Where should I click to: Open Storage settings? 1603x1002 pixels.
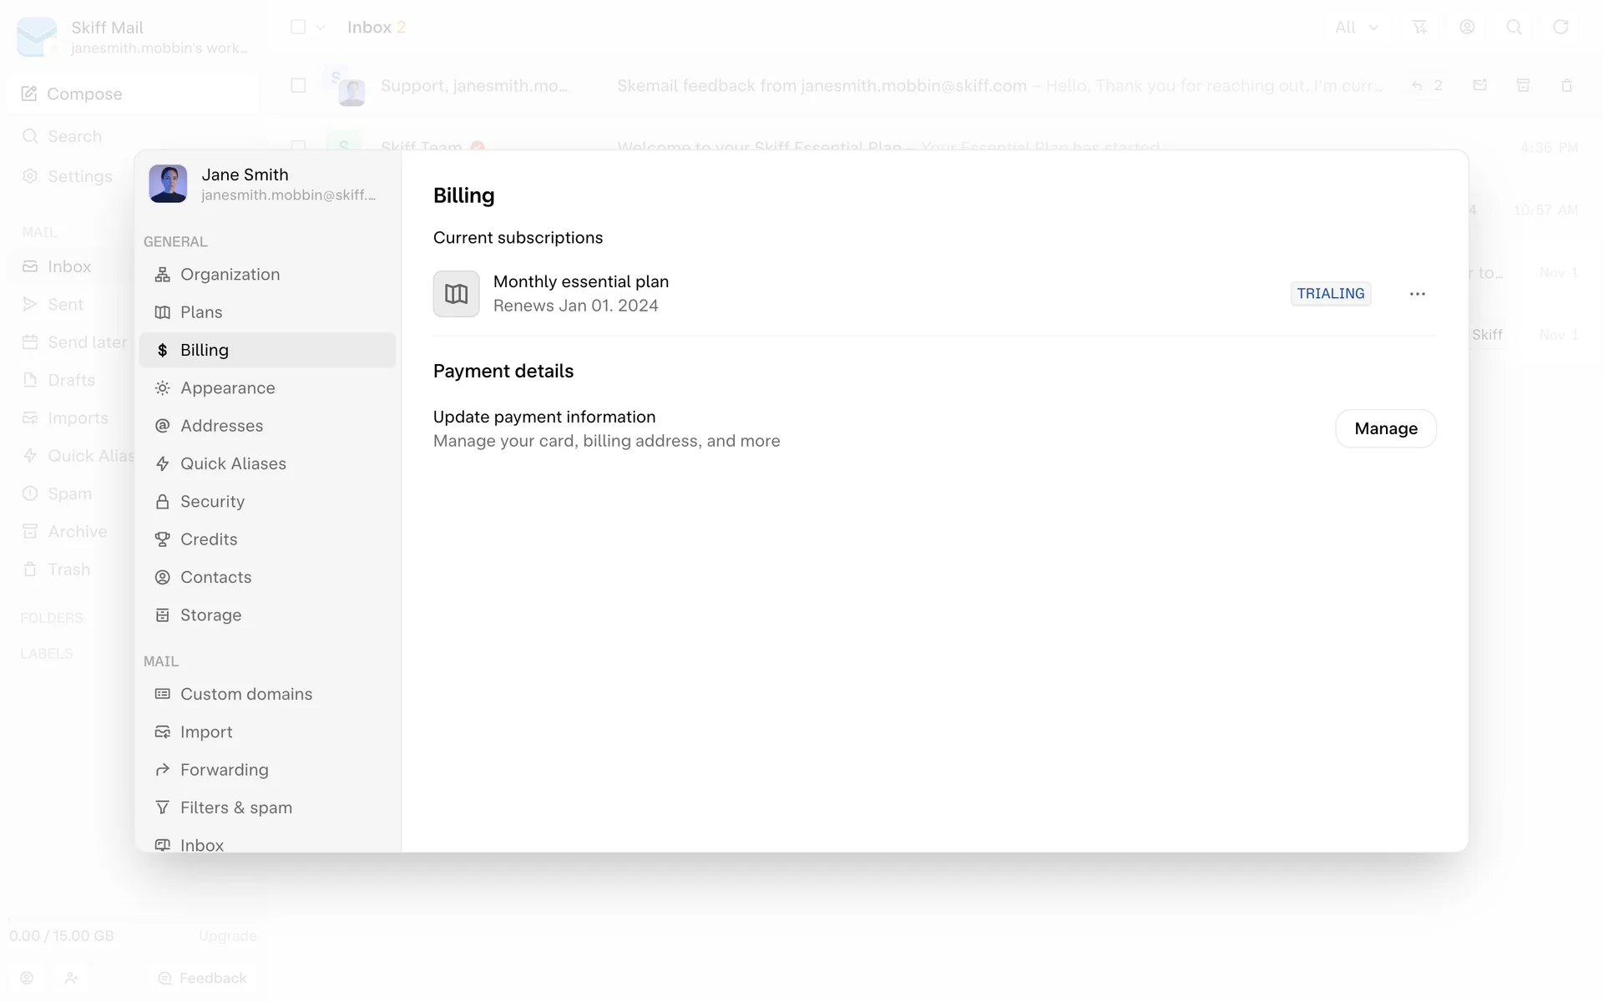210,615
